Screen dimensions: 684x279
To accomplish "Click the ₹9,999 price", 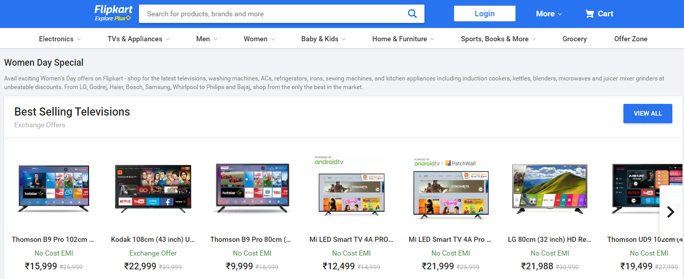I will click(x=239, y=266).
